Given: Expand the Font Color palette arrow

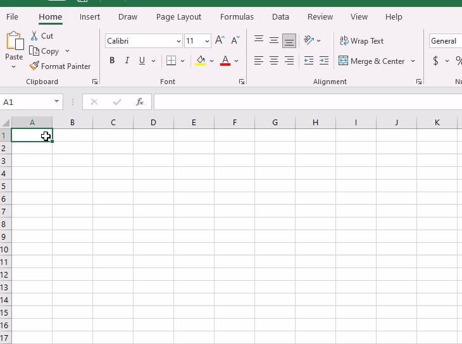Looking at the screenshot, I should 236,61.
